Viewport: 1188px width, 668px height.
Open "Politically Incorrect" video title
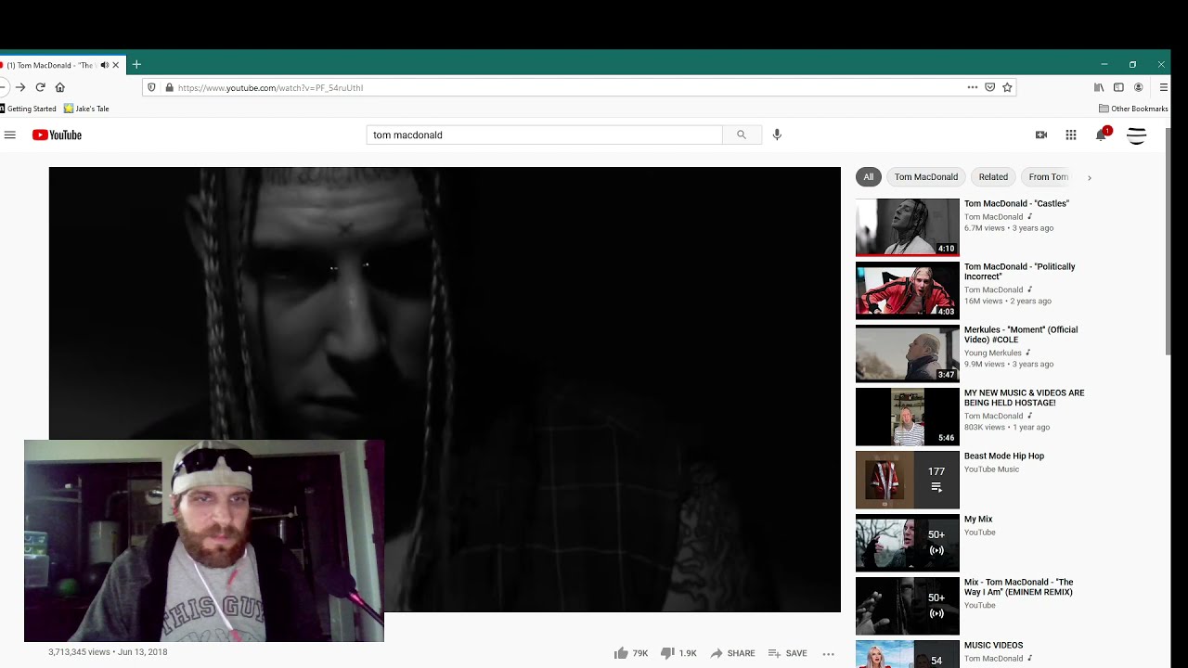pyautogui.click(x=1019, y=271)
